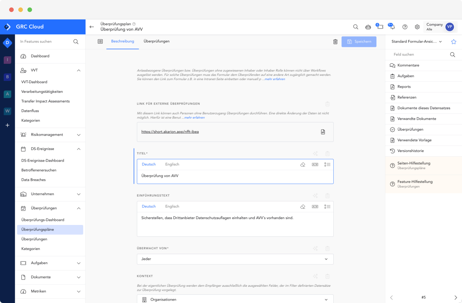Show QR code for the external review link
462x303 pixels.
323,132
